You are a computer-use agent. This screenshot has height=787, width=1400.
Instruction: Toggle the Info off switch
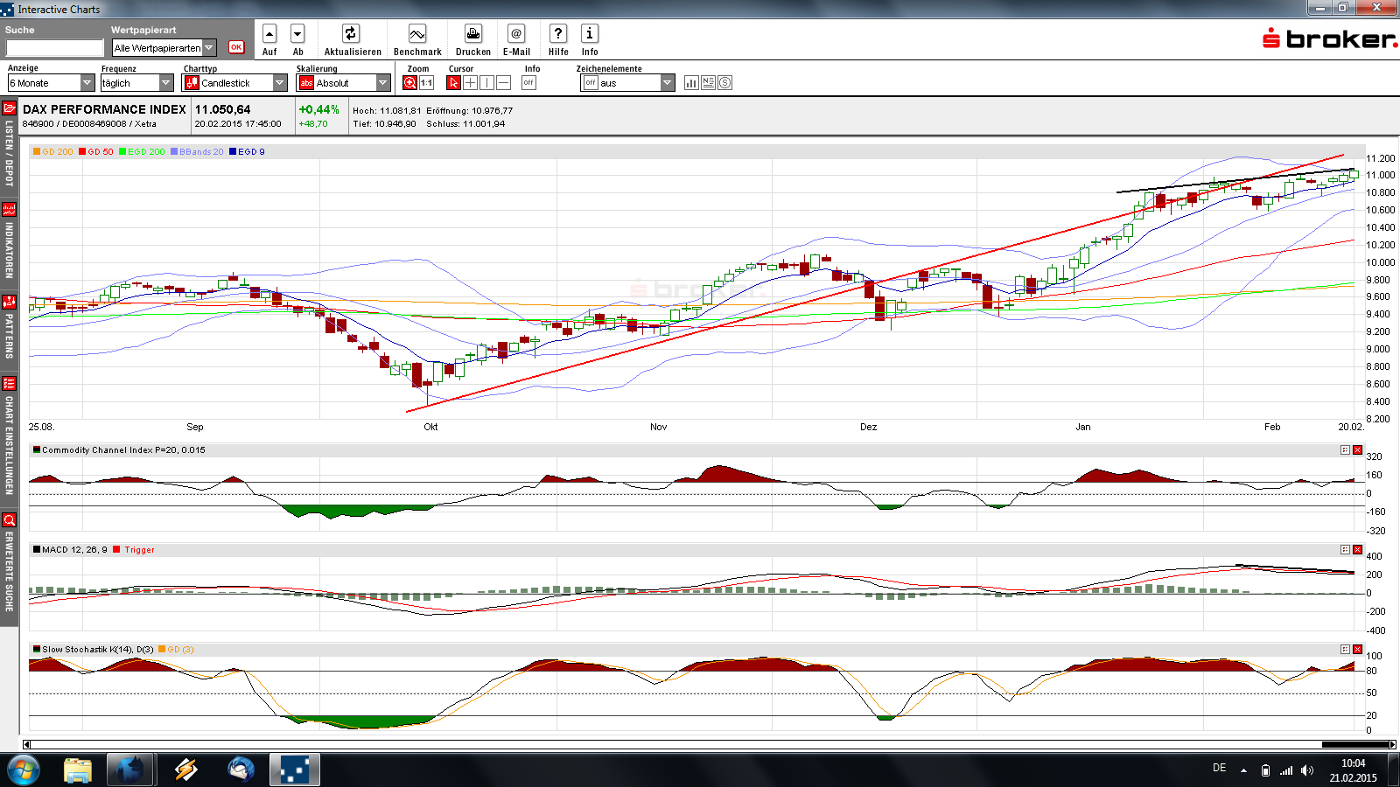point(528,83)
